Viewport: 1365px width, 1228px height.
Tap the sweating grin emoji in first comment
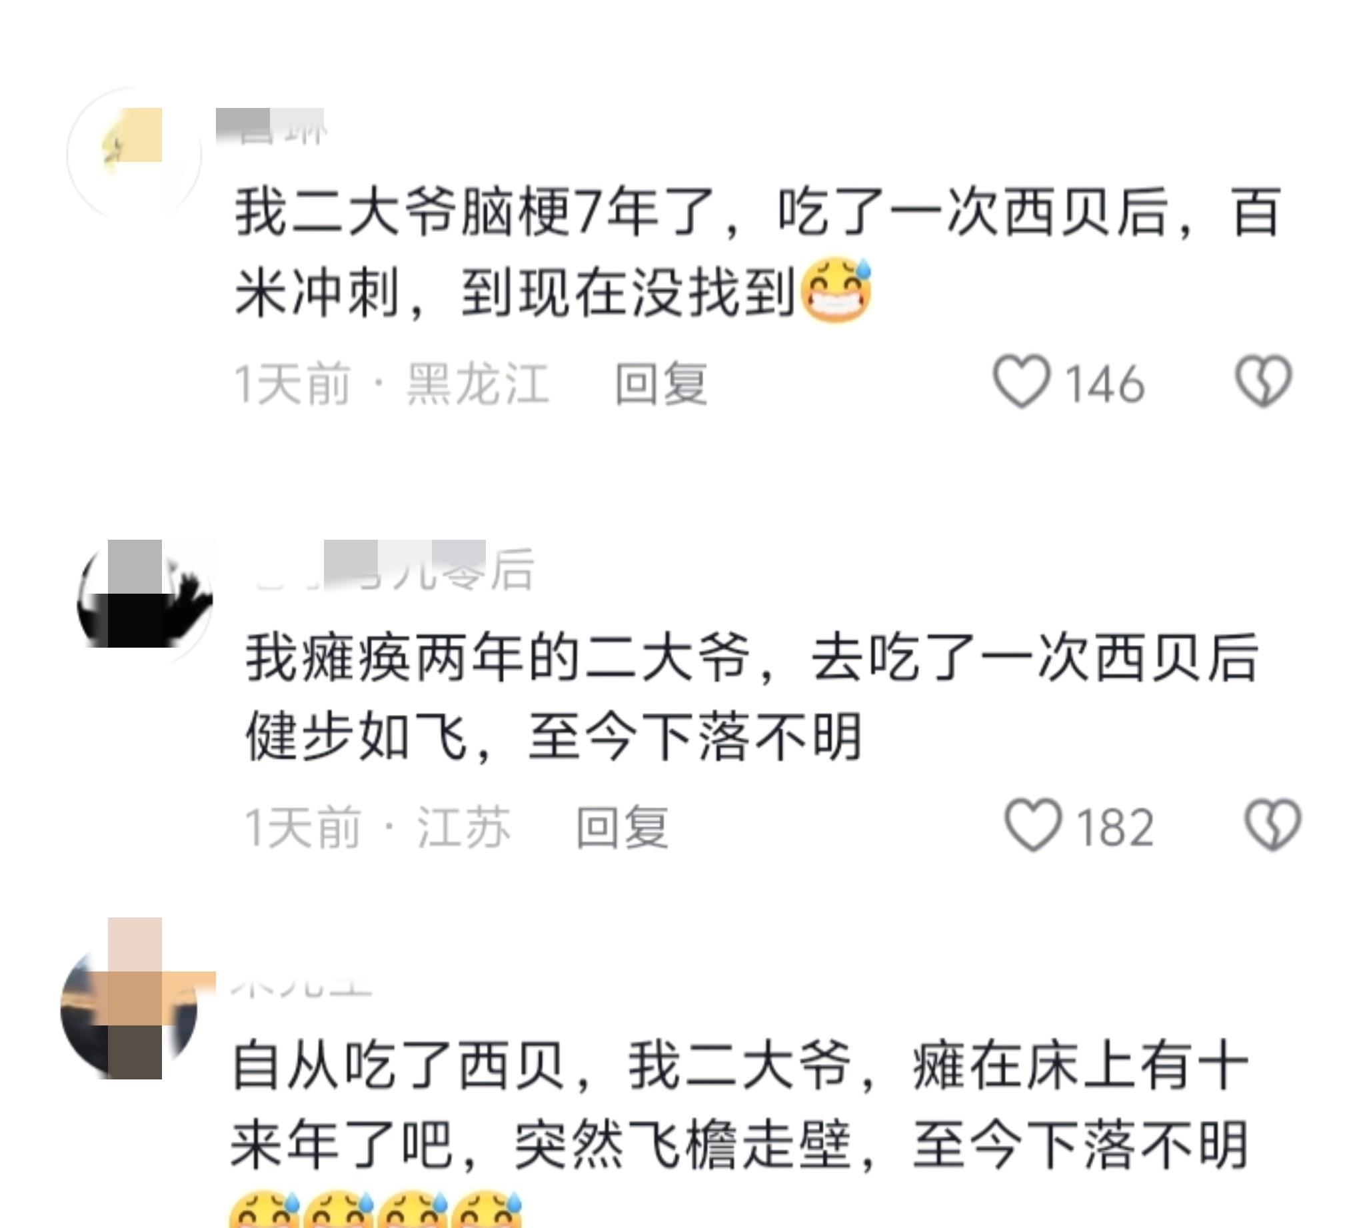[x=836, y=290]
